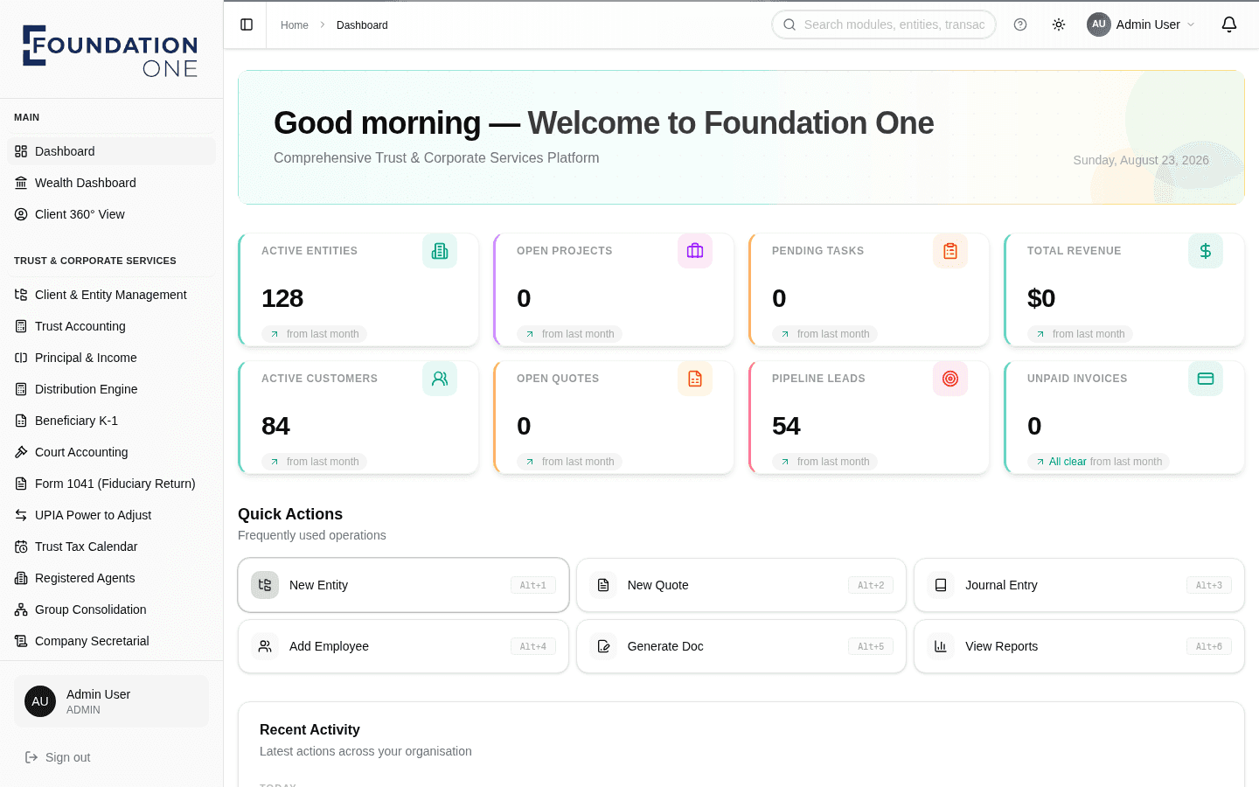Click the New Entity tree icon
This screenshot has width=1259, height=787.
tap(265, 585)
